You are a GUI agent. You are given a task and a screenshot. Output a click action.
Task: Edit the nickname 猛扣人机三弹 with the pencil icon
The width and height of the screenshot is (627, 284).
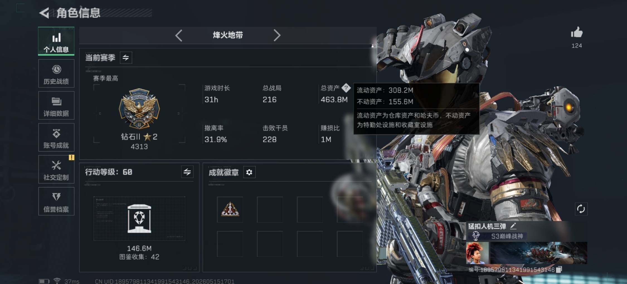(513, 226)
